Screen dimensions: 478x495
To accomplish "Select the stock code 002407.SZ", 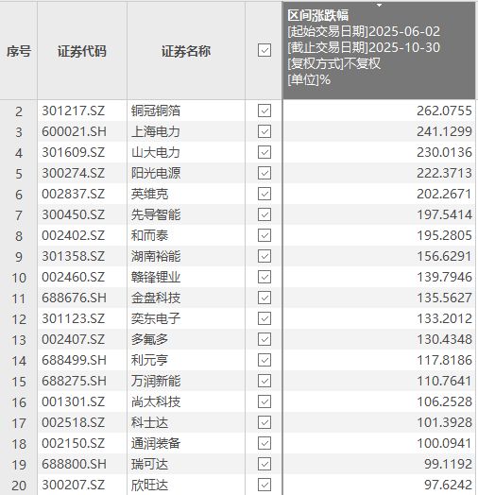I will (x=74, y=339).
